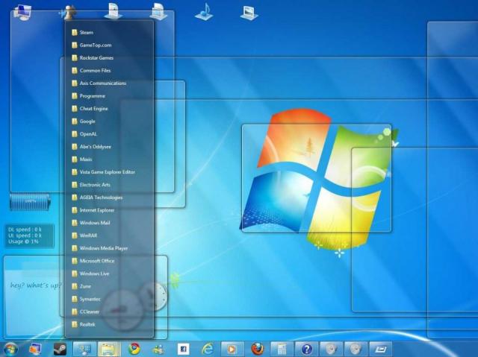Open the Steam folder entry
This screenshot has height=357, width=478.
pyautogui.click(x=83, y=33)
